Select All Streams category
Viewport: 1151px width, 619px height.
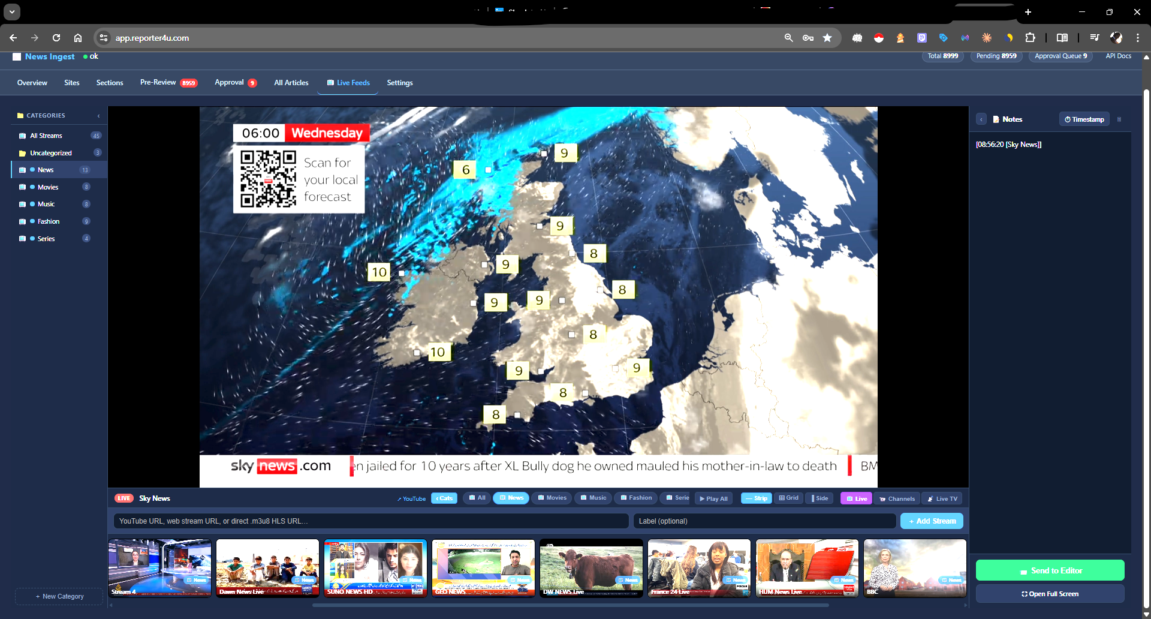click(x=59, y=136)
